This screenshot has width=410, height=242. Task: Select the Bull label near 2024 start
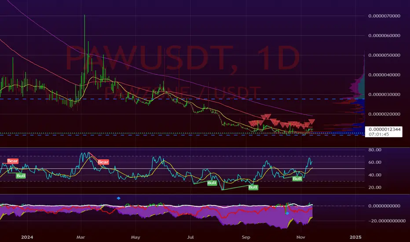(21, 176)
